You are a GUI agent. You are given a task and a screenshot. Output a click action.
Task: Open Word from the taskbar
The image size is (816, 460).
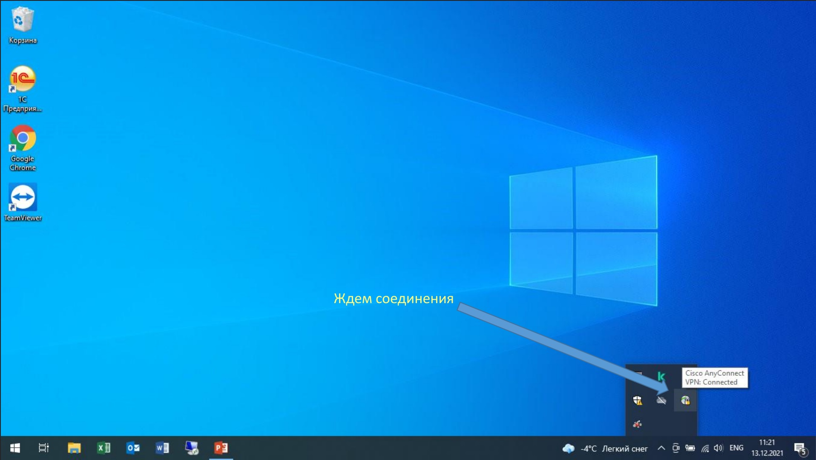162,448
